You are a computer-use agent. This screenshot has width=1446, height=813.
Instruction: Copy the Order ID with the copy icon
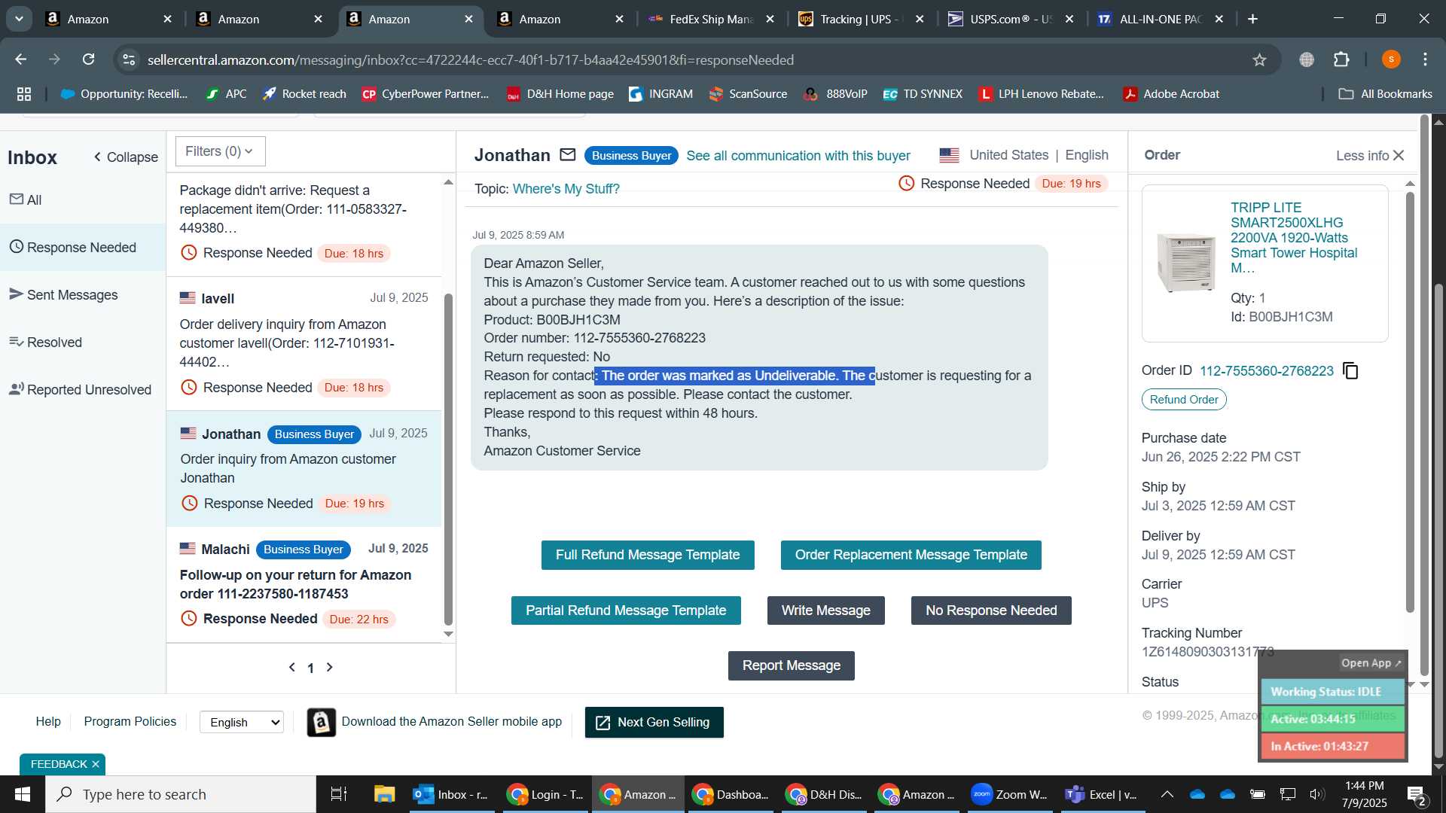point(1350,371)
